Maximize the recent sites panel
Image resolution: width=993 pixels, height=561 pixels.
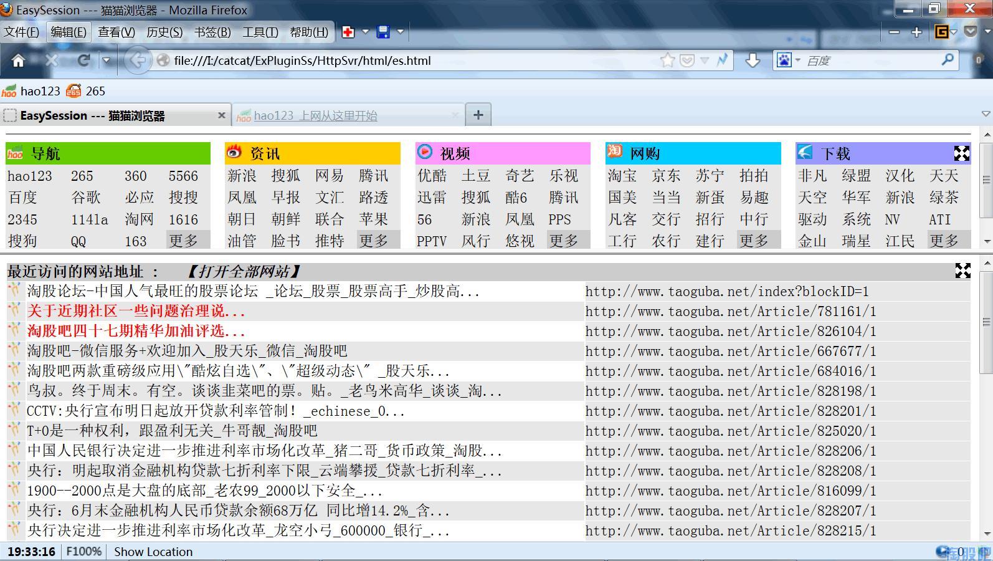(x=963, y=271)
